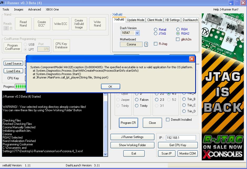Minimize the J-Runner window
This screenshot has width=247, height=169.
[x=231, y=3]
